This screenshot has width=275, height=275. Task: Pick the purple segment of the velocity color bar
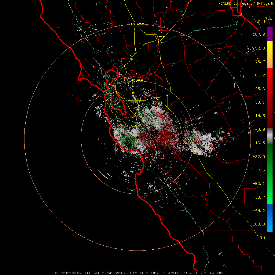[270, 34]
